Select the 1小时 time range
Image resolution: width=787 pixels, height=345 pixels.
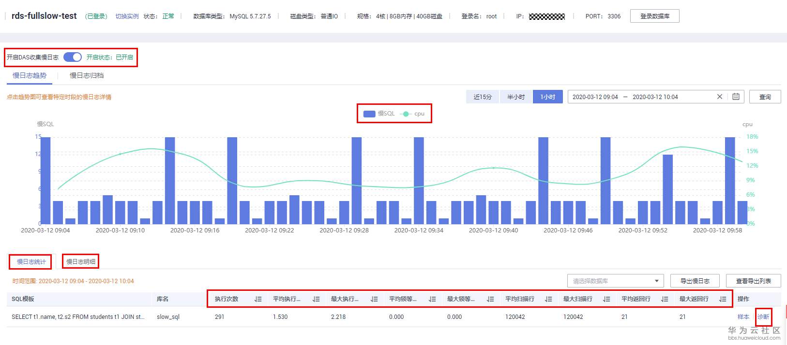(x=547, y=97)
